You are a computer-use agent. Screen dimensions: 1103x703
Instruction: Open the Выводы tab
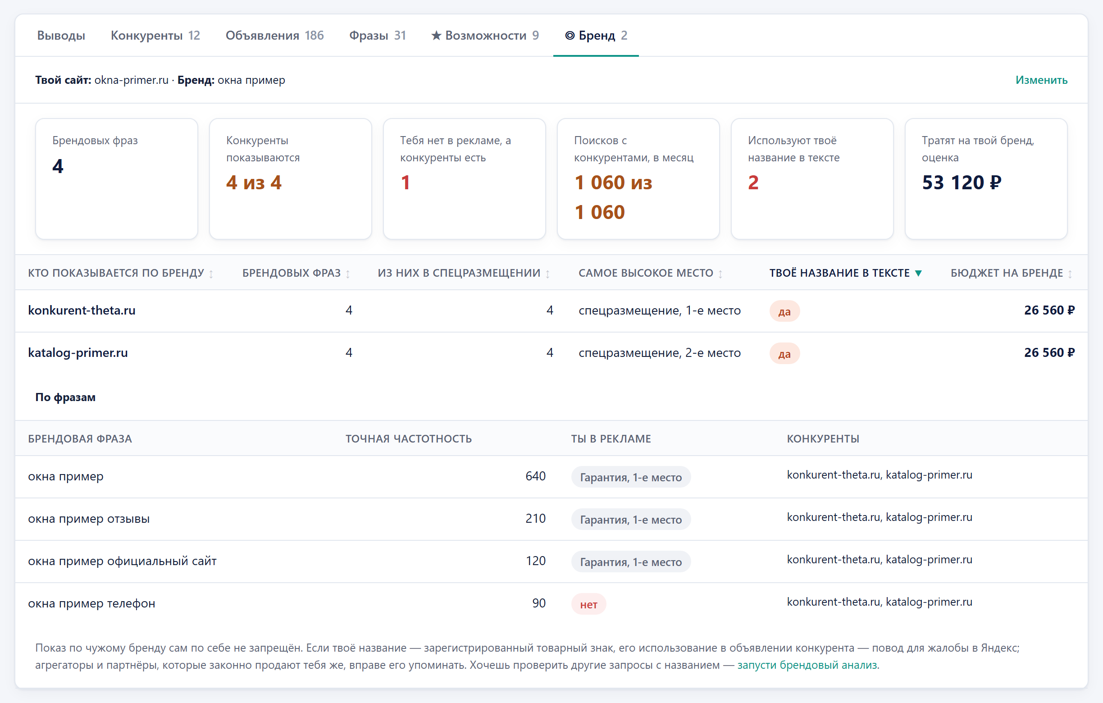pyautogui.click(x=61, y=35)
